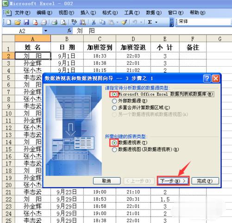
Task: Click the formula bar containing 刘 阳
Action: click(152, 31)
